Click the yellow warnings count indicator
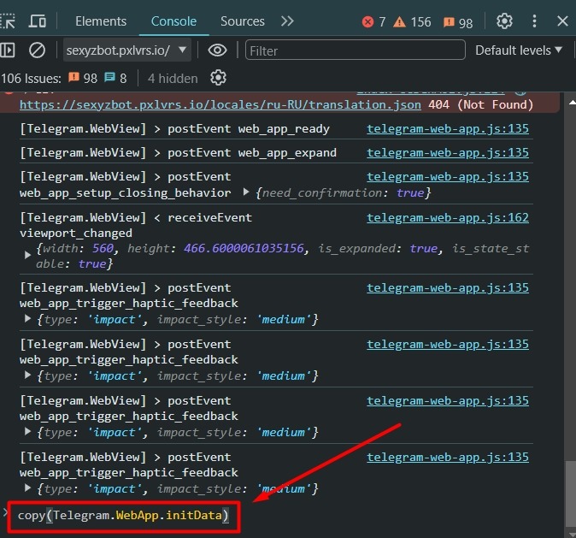 [412, 21]
